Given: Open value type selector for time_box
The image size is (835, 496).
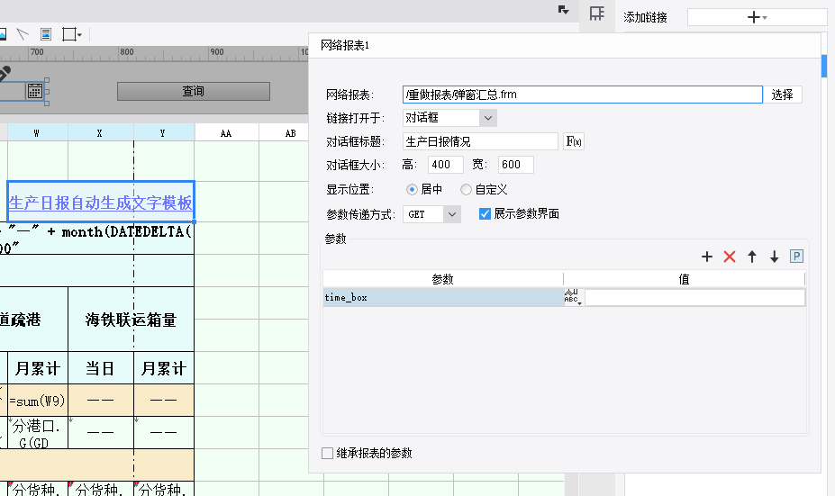Looking at the screenshot, I should pos(573,298).
